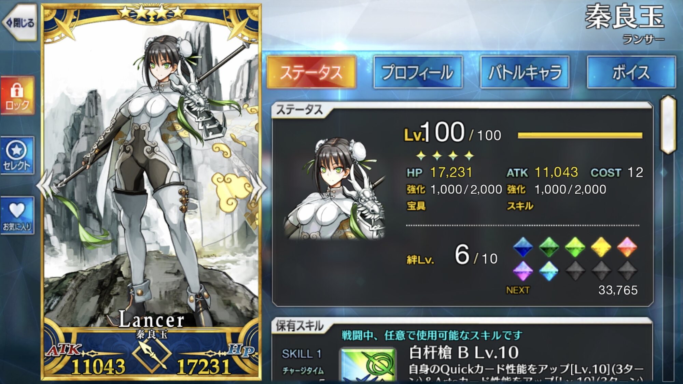Toggle the お気に入り heart favorite button

[17, 216]
